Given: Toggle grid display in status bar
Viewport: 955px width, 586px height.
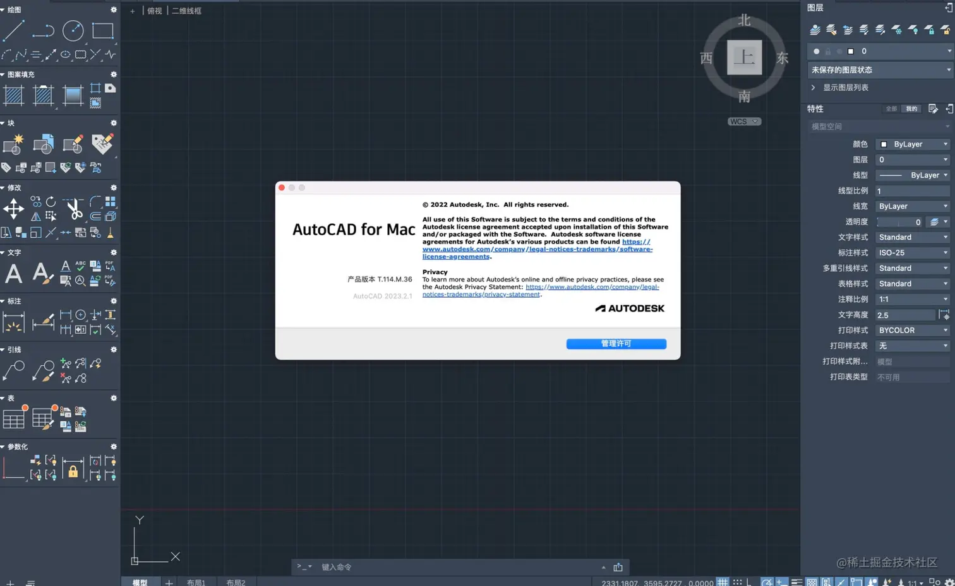Looking at the screenshot, I should point(723,582).
